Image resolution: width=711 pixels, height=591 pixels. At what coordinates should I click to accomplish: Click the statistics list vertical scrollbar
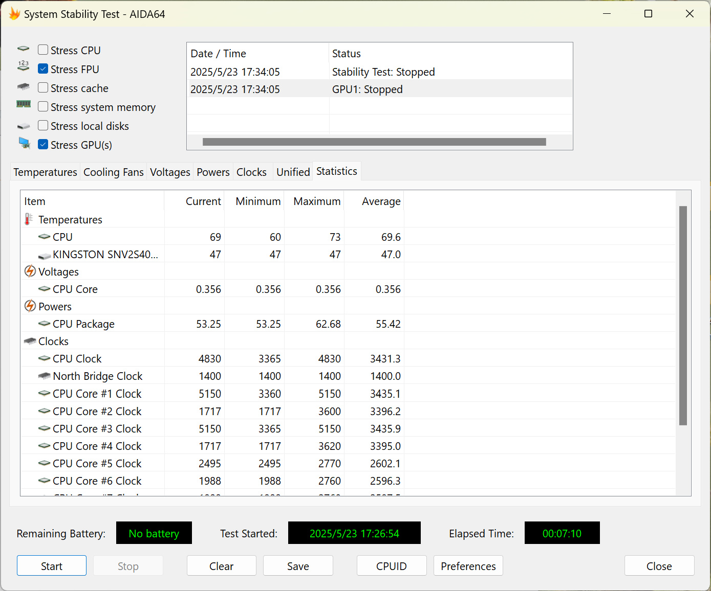682,315
